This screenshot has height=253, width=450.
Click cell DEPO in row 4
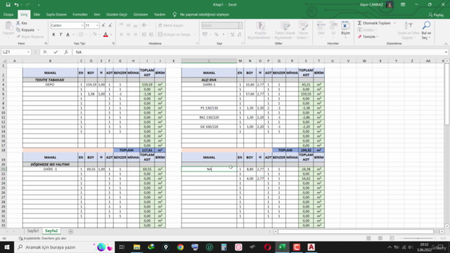click(x=50, y=84)
